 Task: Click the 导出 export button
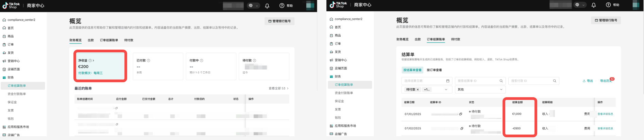588,81
